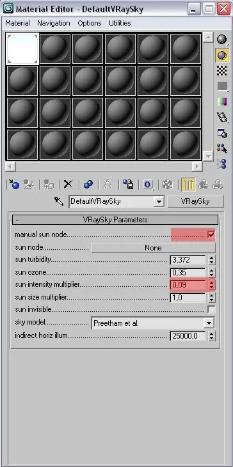Select second sample slot in top row
The width and height of the screenshot is (233, 467).
click(55, 49)
